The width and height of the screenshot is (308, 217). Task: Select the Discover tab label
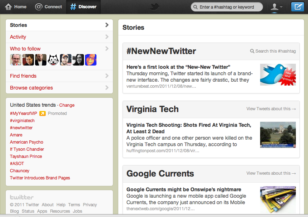pos(88,7)
